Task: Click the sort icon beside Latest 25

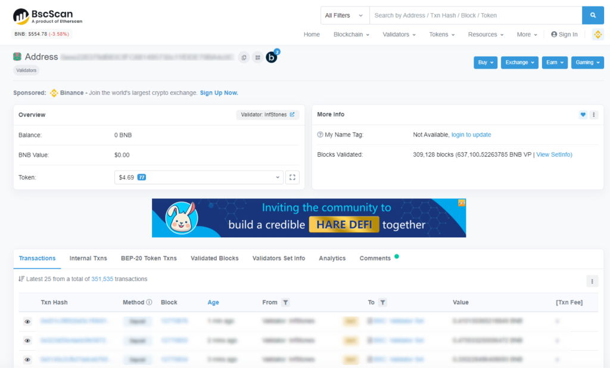Action: tap(21, 279)
